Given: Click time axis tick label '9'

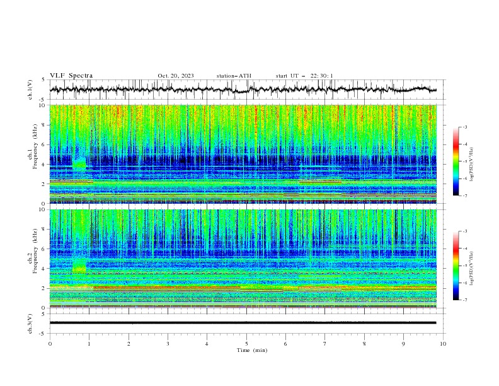Looking at the screenshot, I should pos(403,344).
